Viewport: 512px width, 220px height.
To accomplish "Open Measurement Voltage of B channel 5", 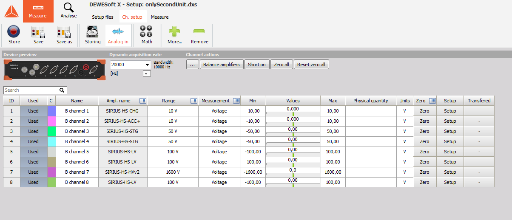I will click(219, 152).
